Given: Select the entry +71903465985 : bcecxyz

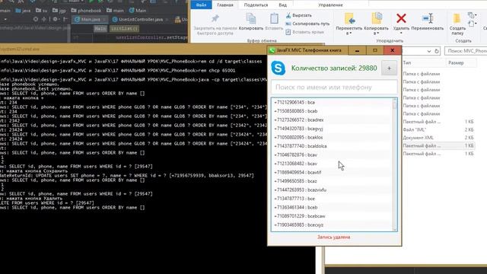Looking at the screenshot, I should [x=332, y=225].
